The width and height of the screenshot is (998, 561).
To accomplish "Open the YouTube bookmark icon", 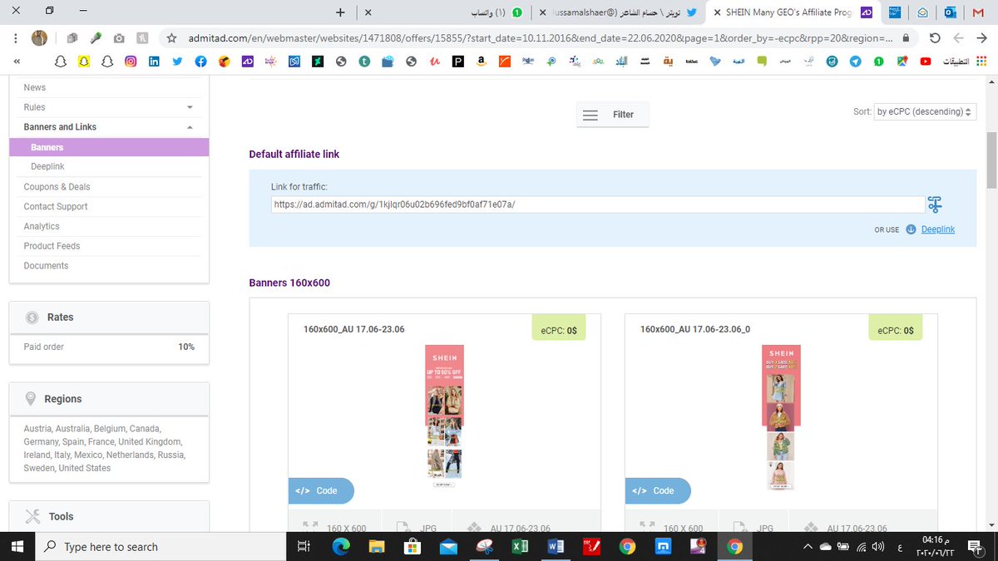I will pos(926,62).
